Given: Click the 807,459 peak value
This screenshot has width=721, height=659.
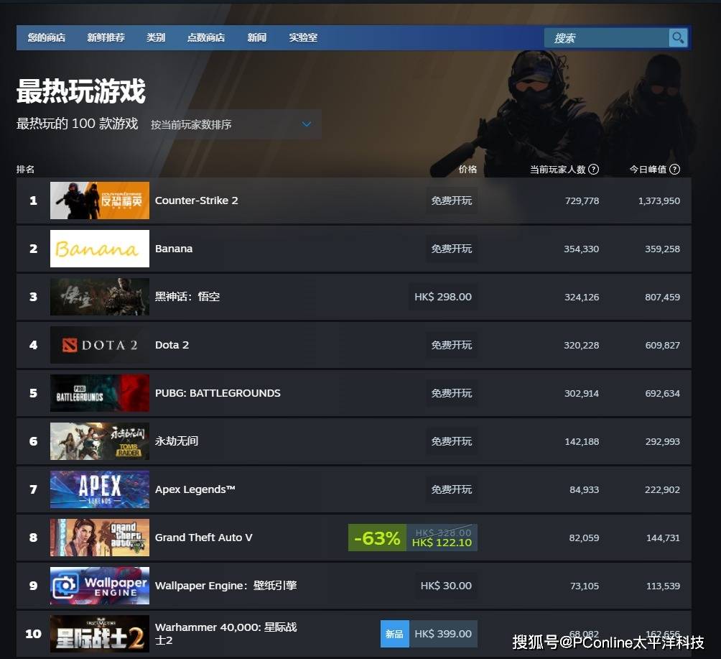Looking at the screenshot, I should pos(663,297).
